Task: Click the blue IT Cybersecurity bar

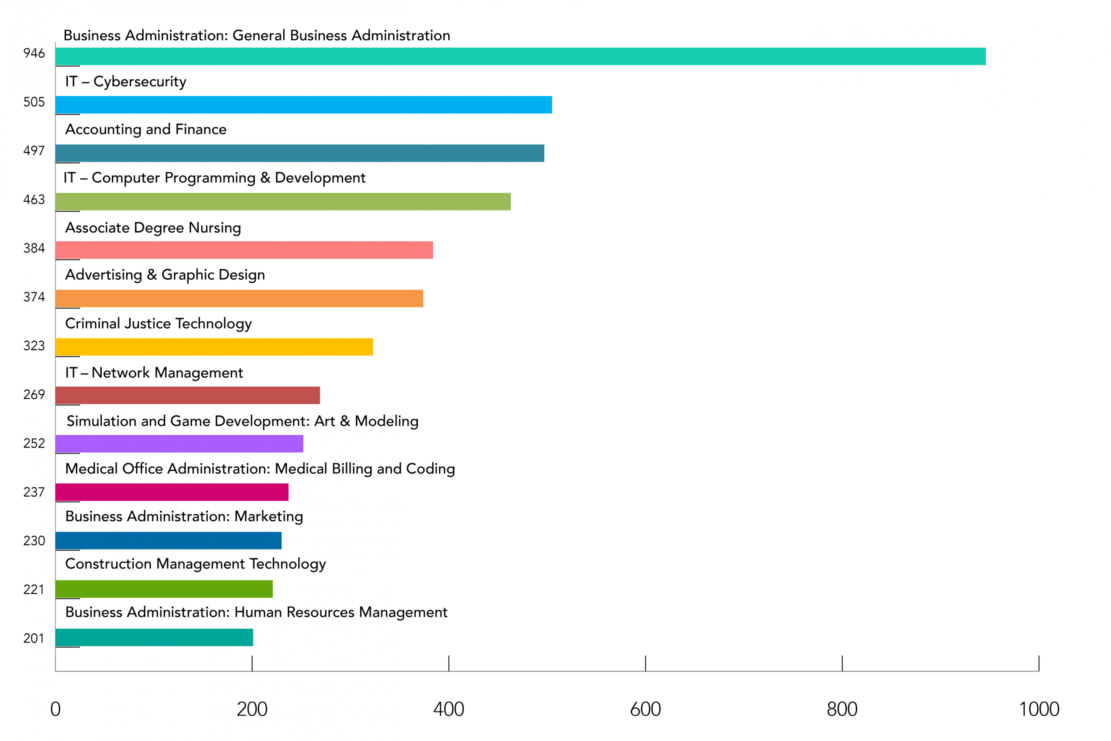Action: (303, 105)
